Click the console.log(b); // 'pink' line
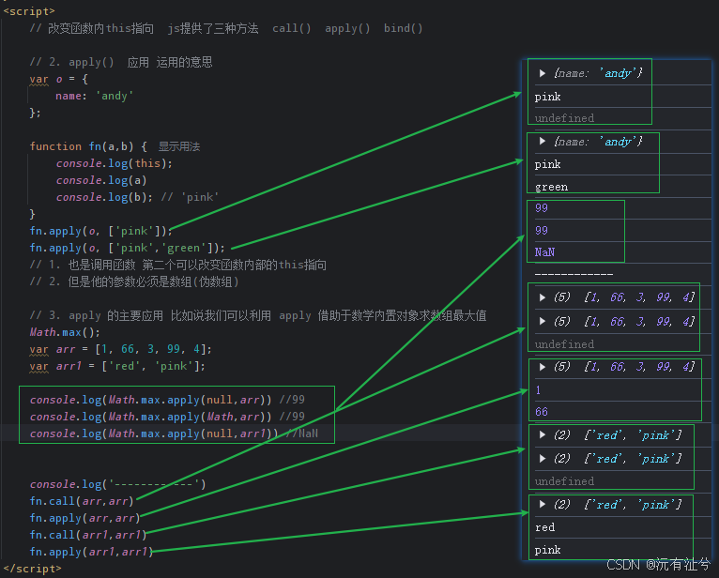Image resolution: width=719 pixels, height=578 pixels. [x=137, y=197]
